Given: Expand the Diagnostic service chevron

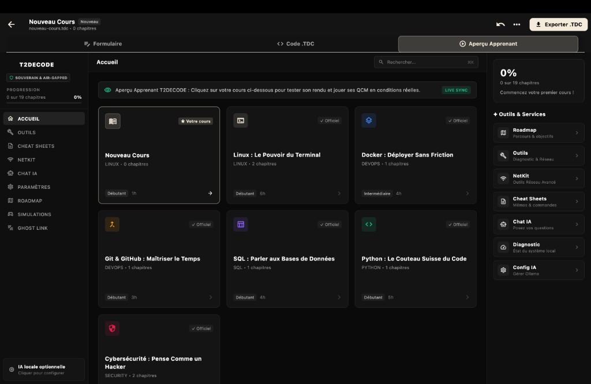Looking at the screenshot, I should [577, 248].
